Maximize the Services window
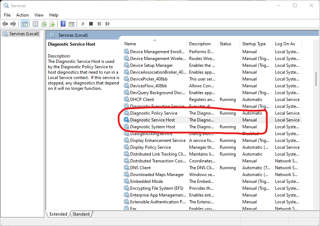This screenshot has height=226, width=320. click(295, 5)
